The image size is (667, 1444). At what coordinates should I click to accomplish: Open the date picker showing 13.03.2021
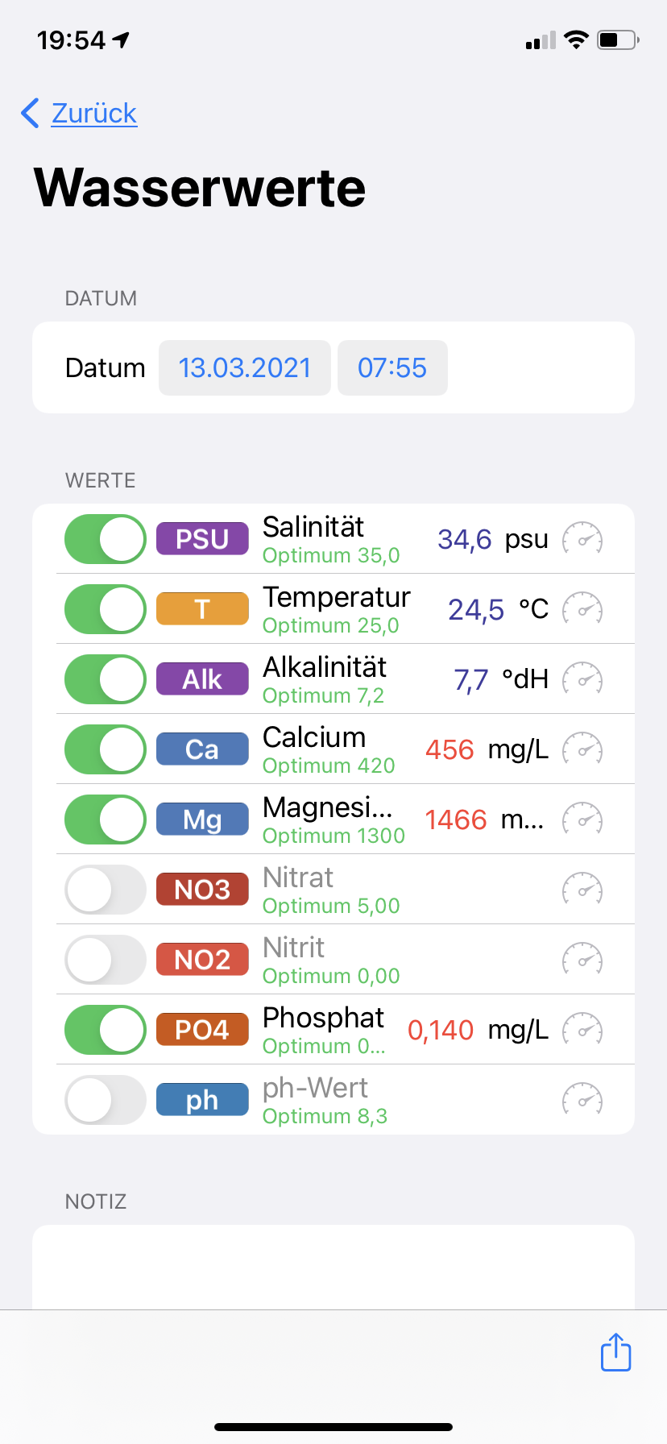click(245, 368)
